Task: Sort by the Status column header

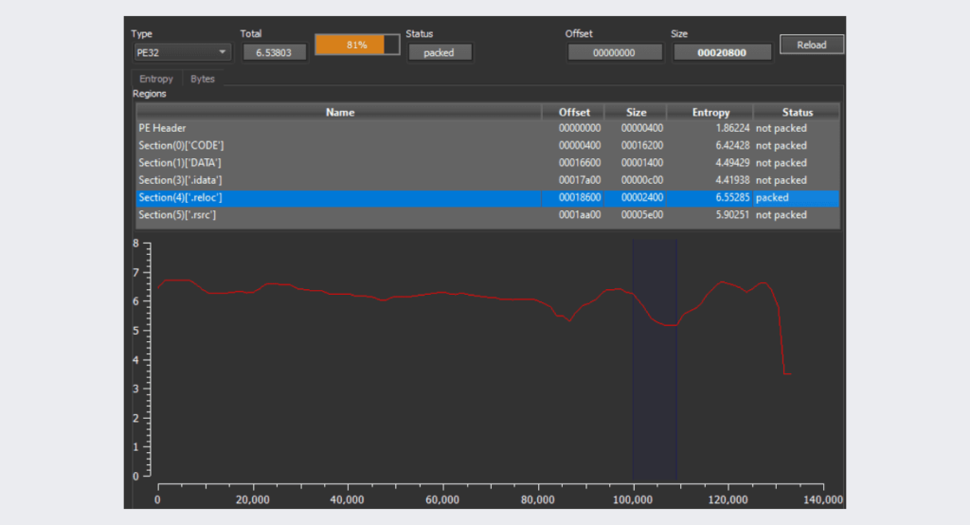Action: point(797,112)
